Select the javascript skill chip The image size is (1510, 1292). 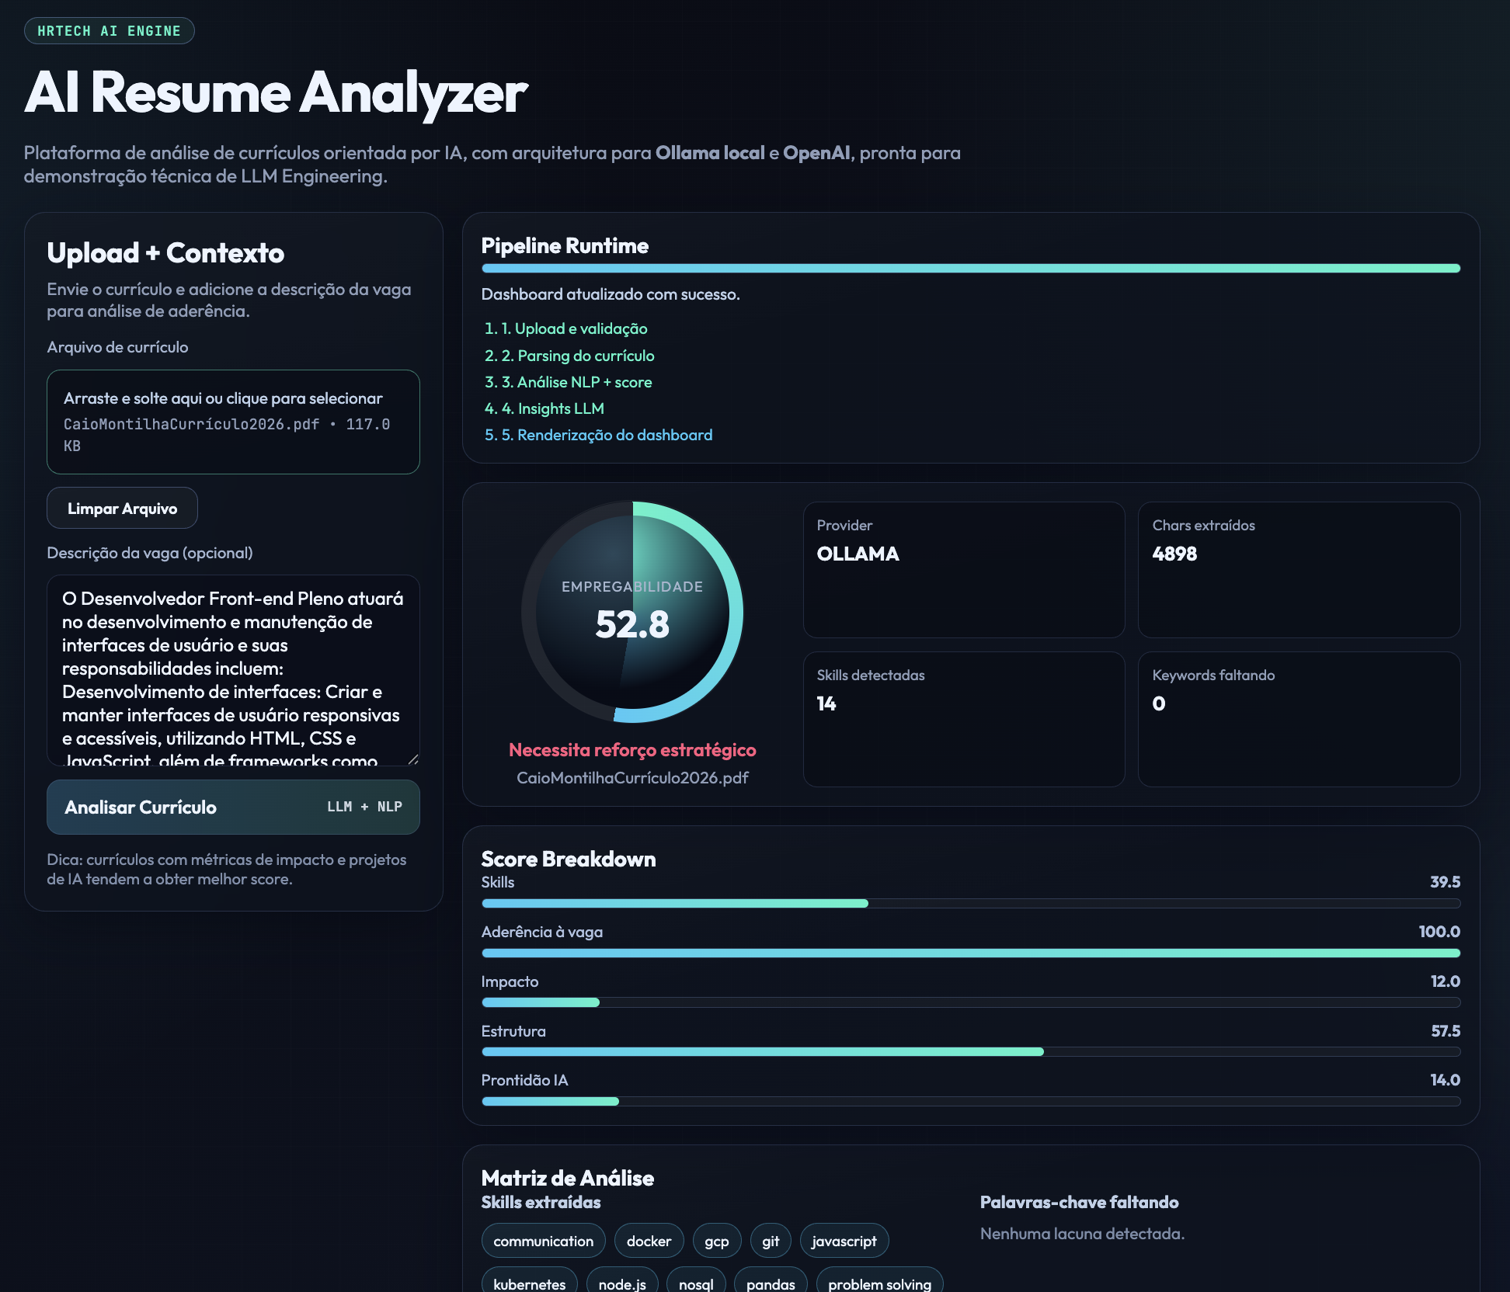click(x=844, y=1240)
